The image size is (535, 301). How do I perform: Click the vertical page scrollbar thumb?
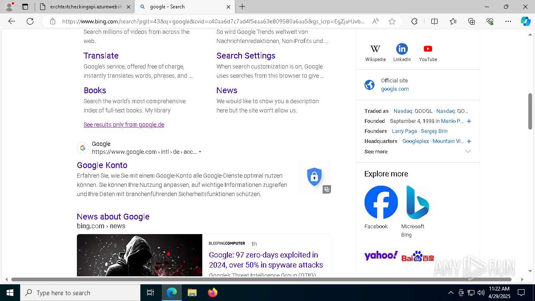(x=530, y=111)
